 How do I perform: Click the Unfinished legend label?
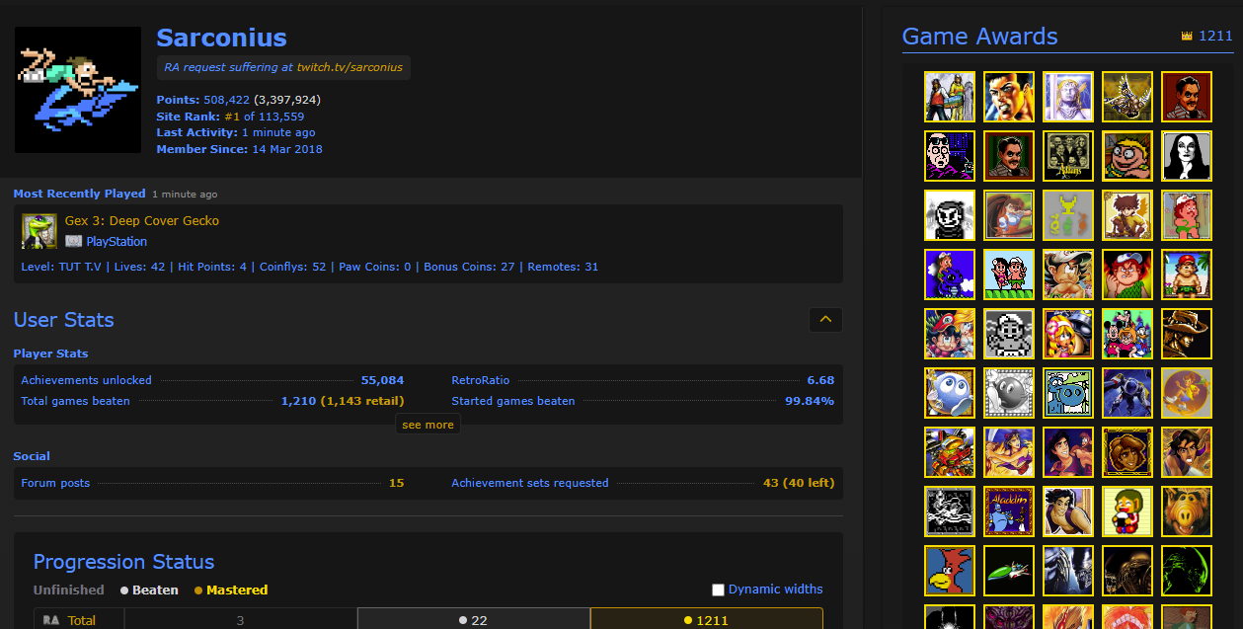coord(69,590)
